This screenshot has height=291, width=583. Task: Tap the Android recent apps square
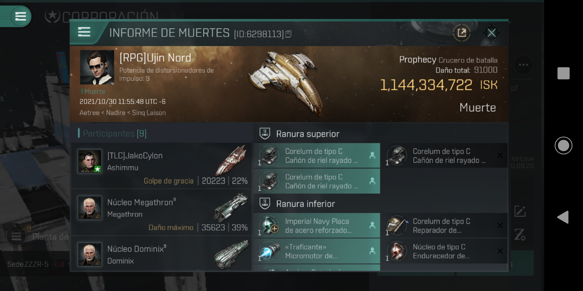click(563, 73)
